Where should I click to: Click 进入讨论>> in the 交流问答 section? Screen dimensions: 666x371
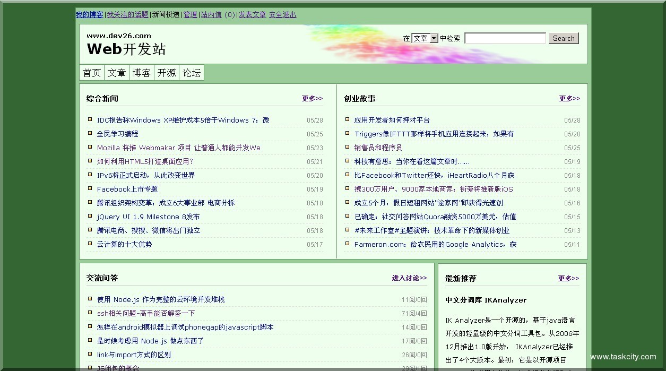(x=409, y=278)
